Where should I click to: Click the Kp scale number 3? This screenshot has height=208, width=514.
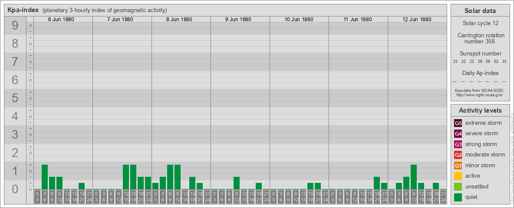tap(15, 134)
